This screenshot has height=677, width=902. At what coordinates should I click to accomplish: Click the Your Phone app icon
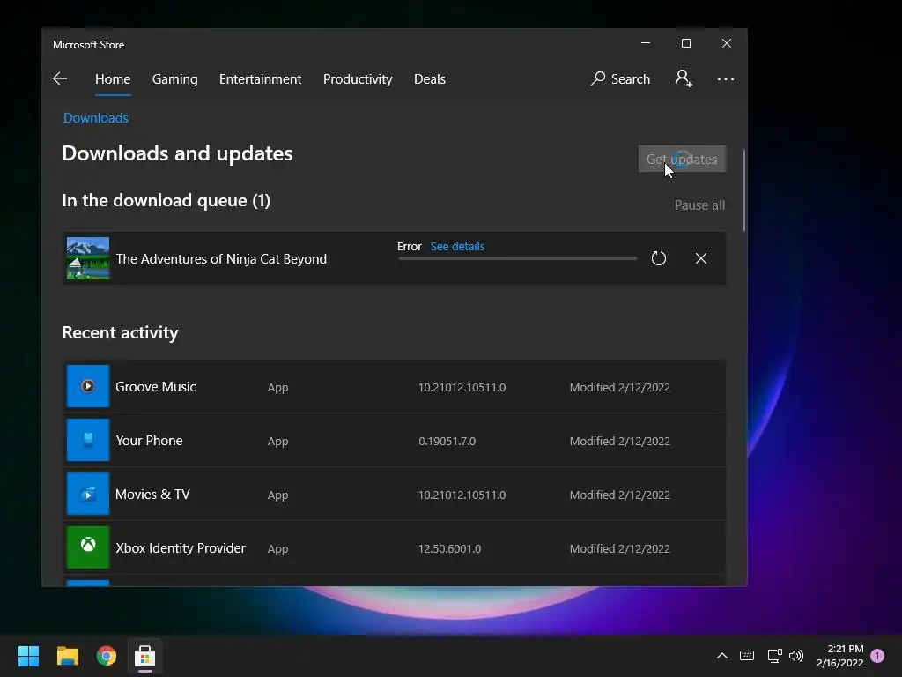[88, 440]
